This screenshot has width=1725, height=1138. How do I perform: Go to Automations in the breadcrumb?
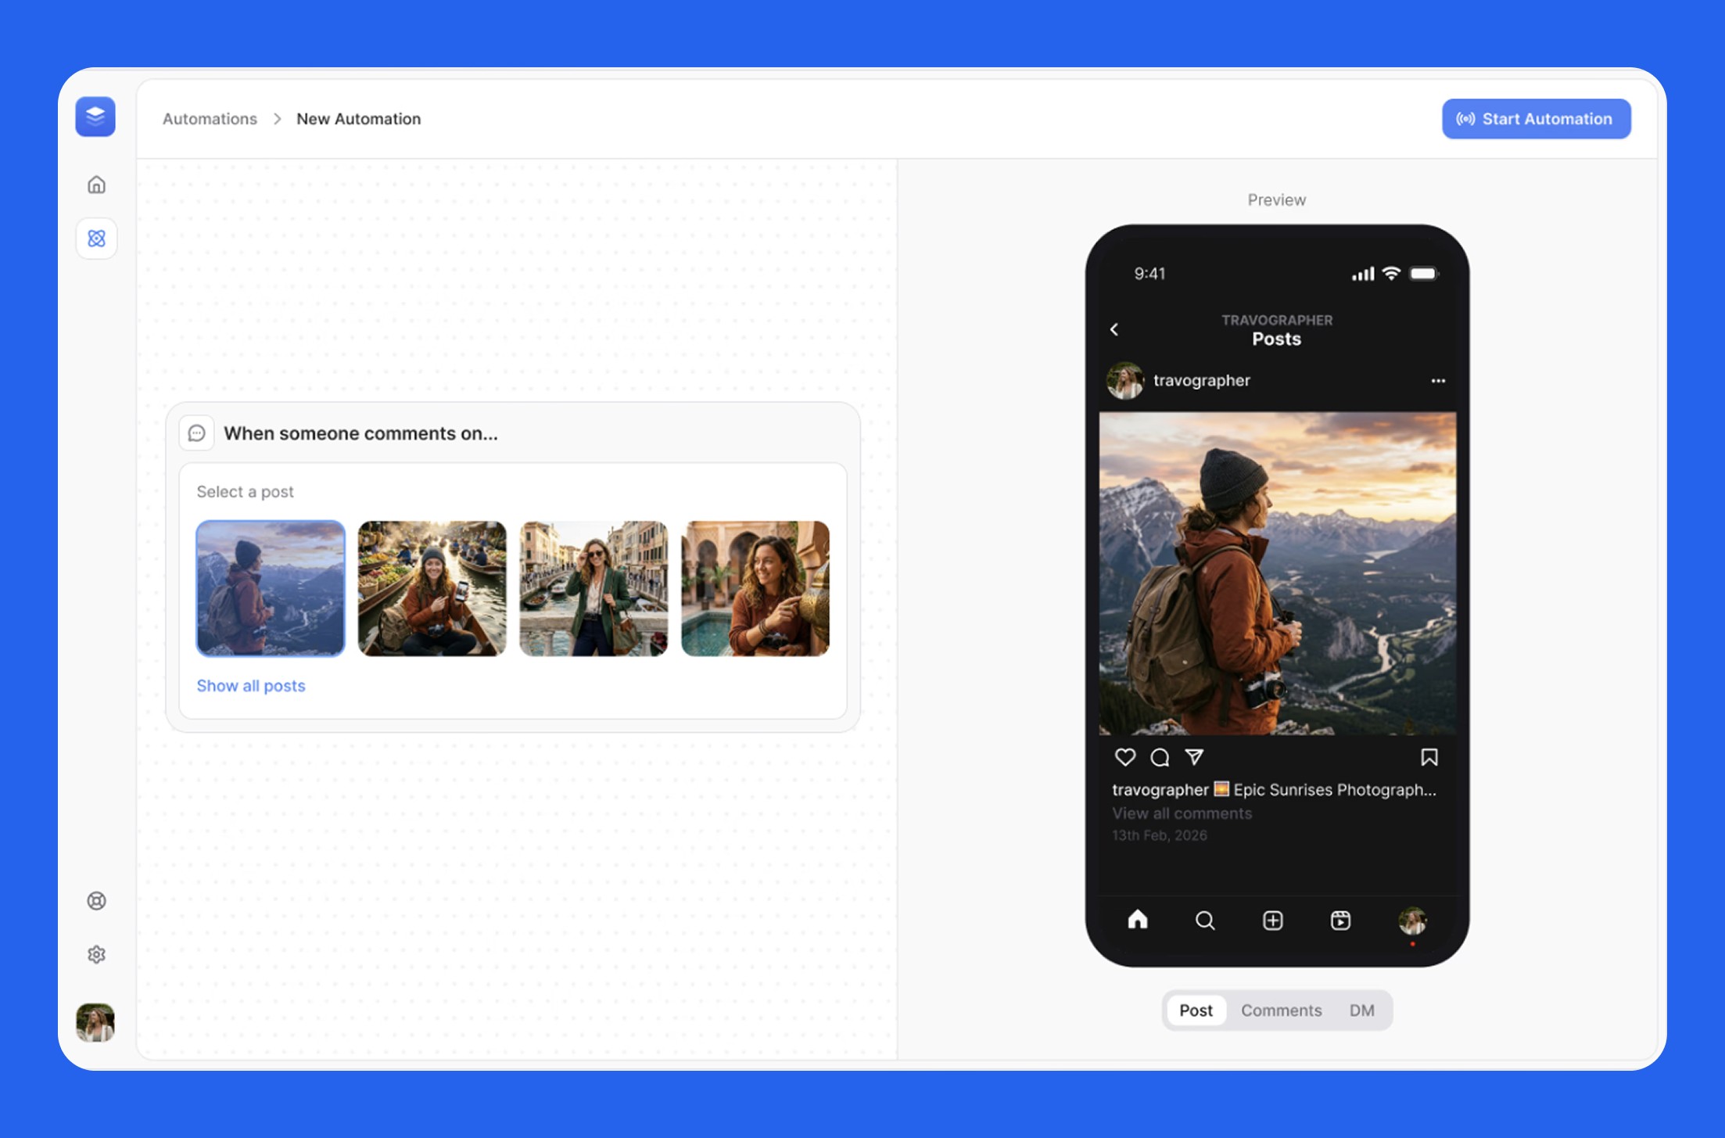coord(210,119)
